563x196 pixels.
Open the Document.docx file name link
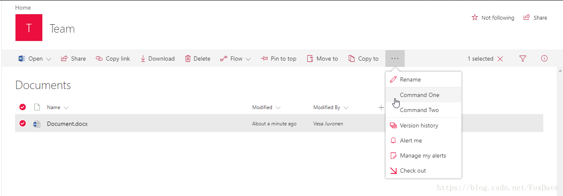pyautogui.click(x=67, y=124)
